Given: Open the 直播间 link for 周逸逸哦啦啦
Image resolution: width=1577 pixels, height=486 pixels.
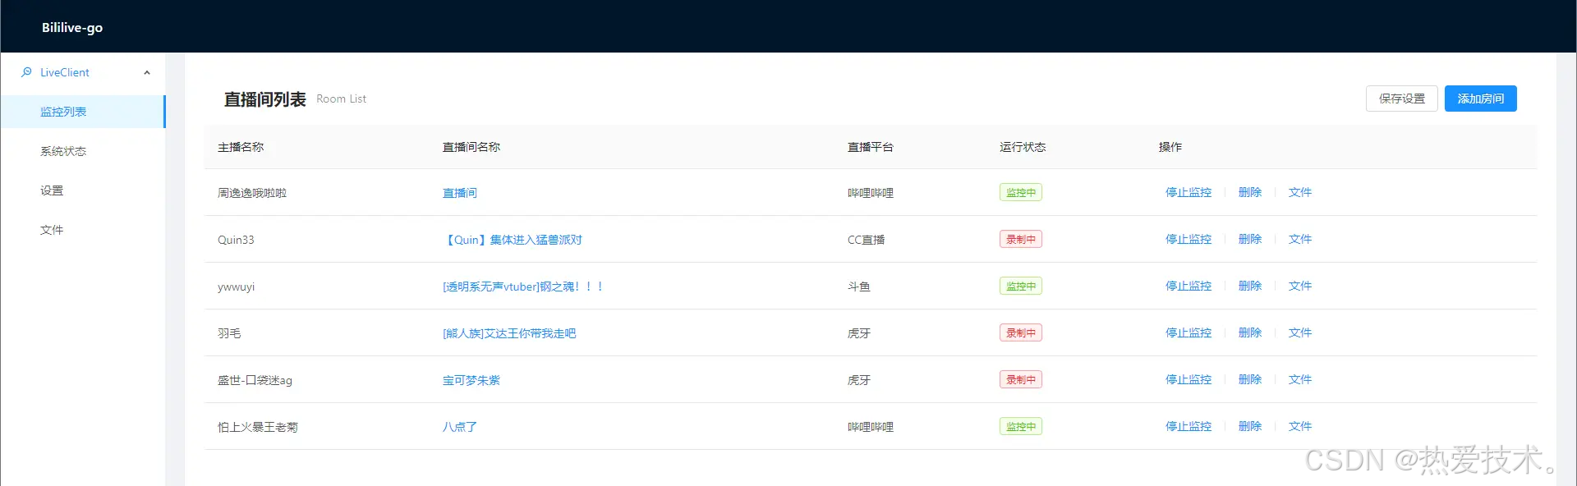Looking at the screenshot, I should [460, 193].
